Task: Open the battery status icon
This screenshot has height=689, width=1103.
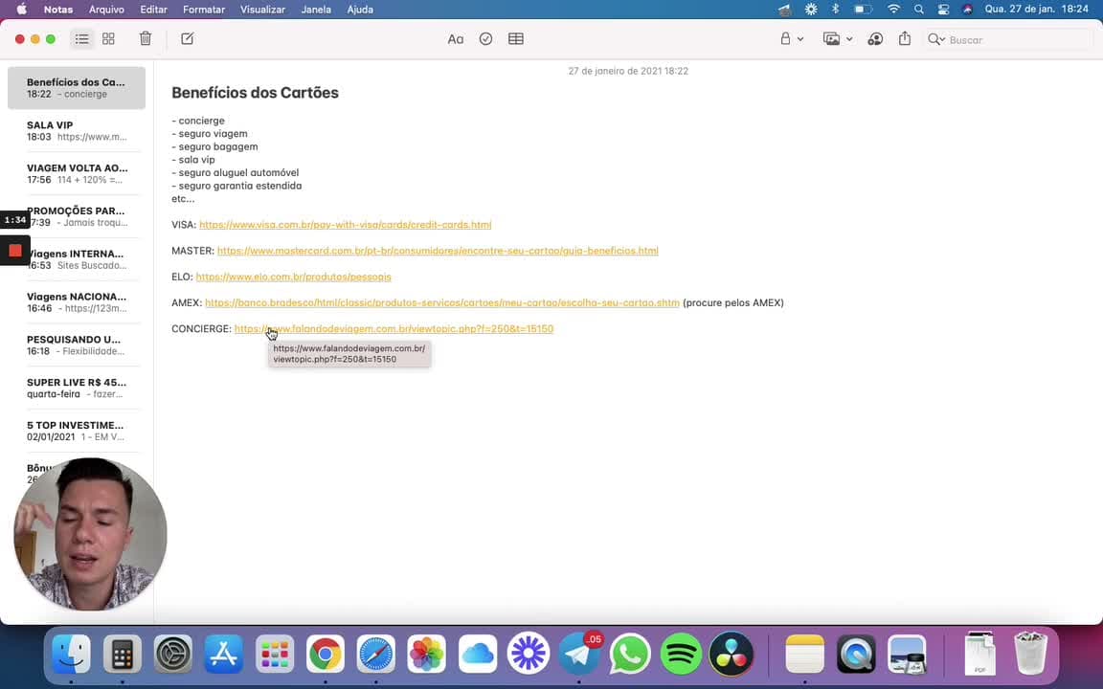Action: coord(863,10)
